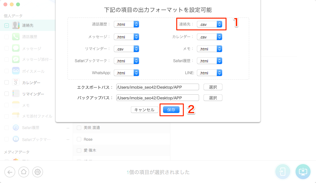Click the 連絡先 contacts icon in sidebar
The width and height of the screenshot is (316, 183).
pos(16,25)
